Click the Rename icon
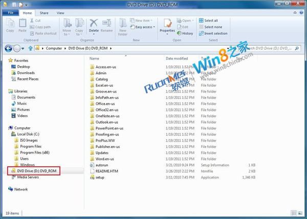Screen dimensions: 307x219 click(x=107, y=23)
